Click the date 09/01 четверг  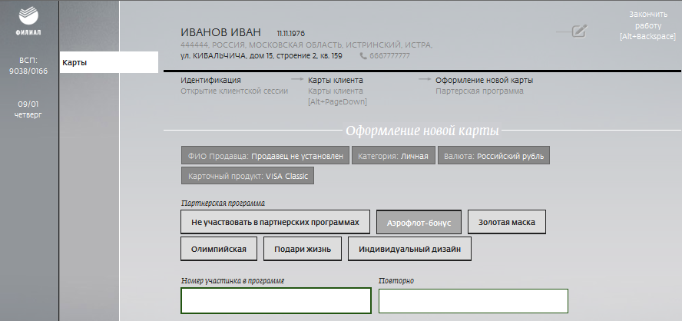[28, 110]
